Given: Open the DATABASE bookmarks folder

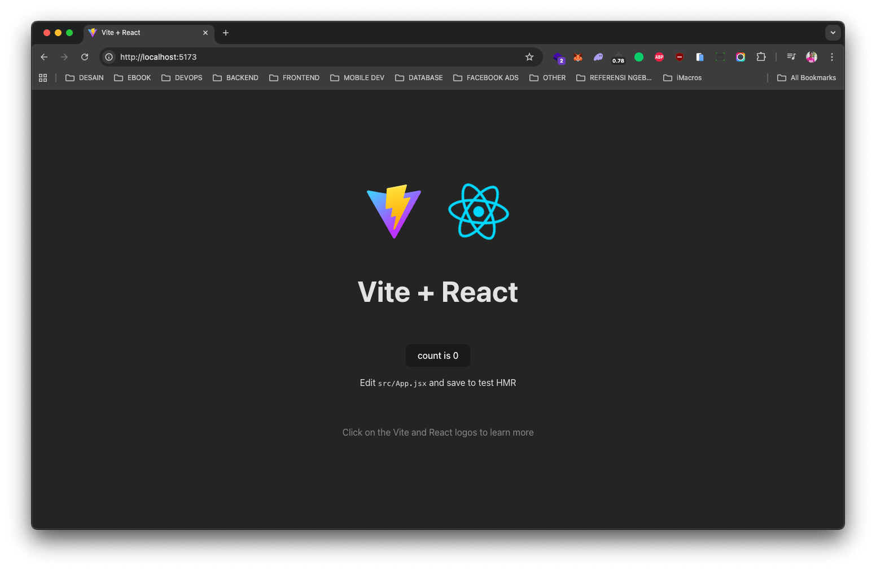Looking at the screenshot, I should [419, 78].
